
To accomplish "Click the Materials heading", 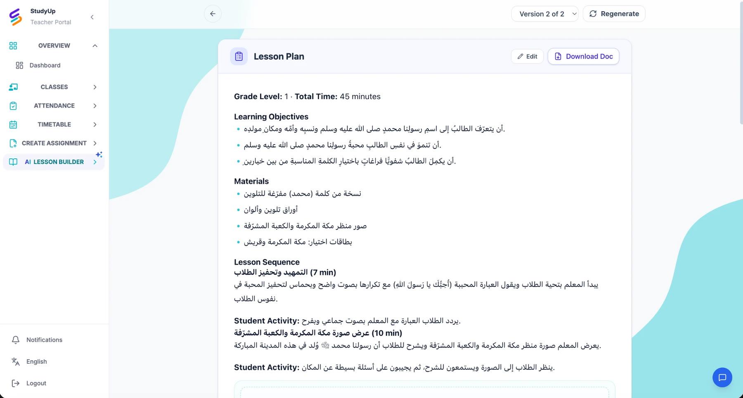I will pos(251,181).
